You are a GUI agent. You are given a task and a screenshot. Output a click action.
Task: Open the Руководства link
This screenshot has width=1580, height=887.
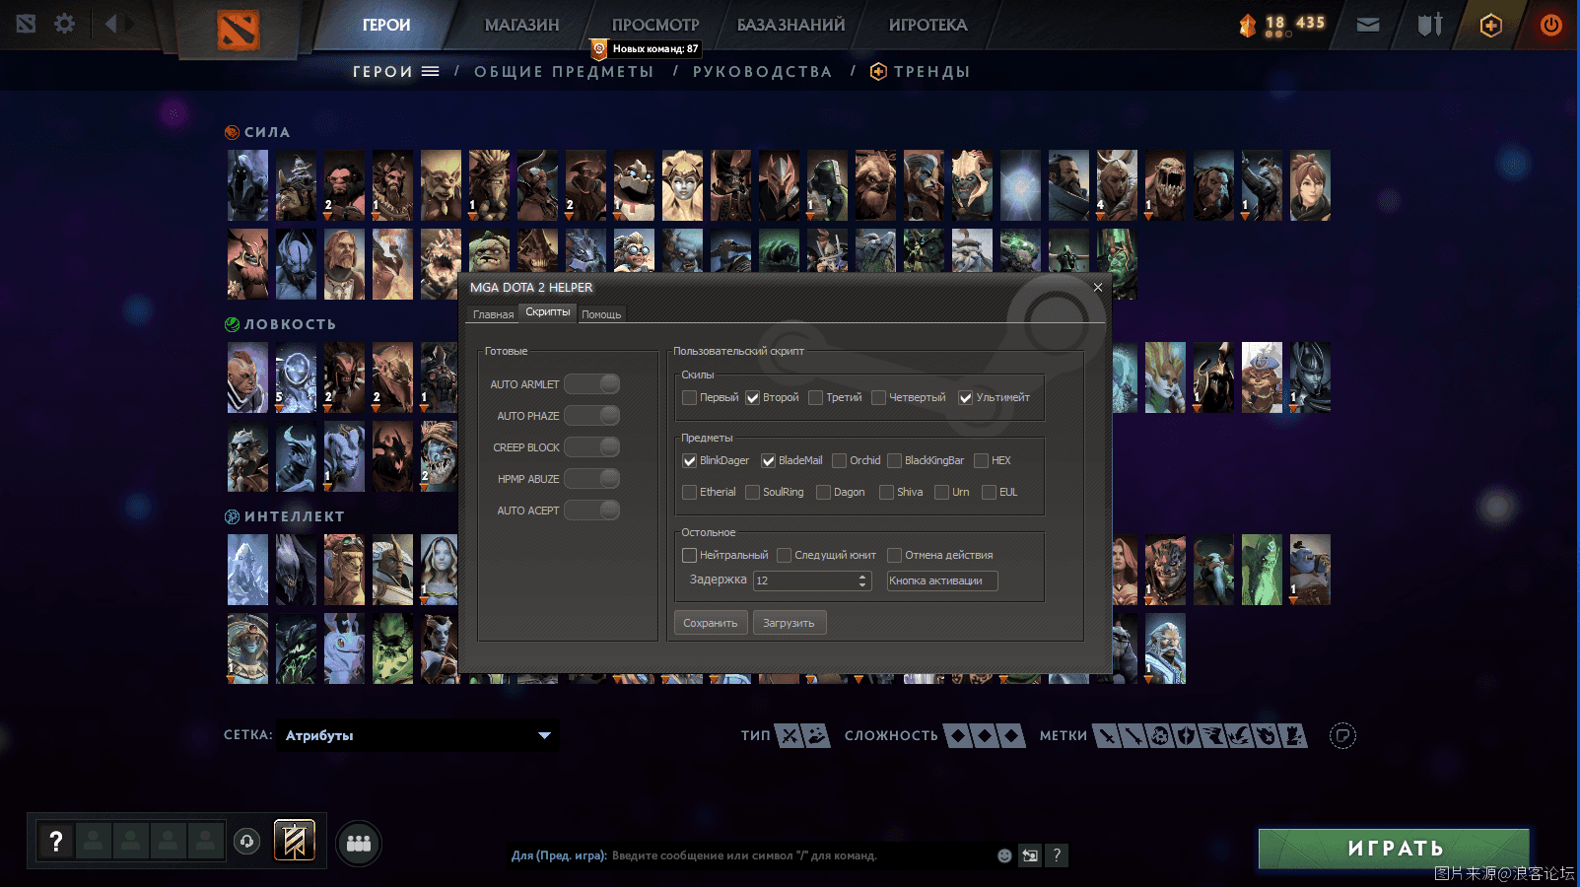[x=762, y=72]
